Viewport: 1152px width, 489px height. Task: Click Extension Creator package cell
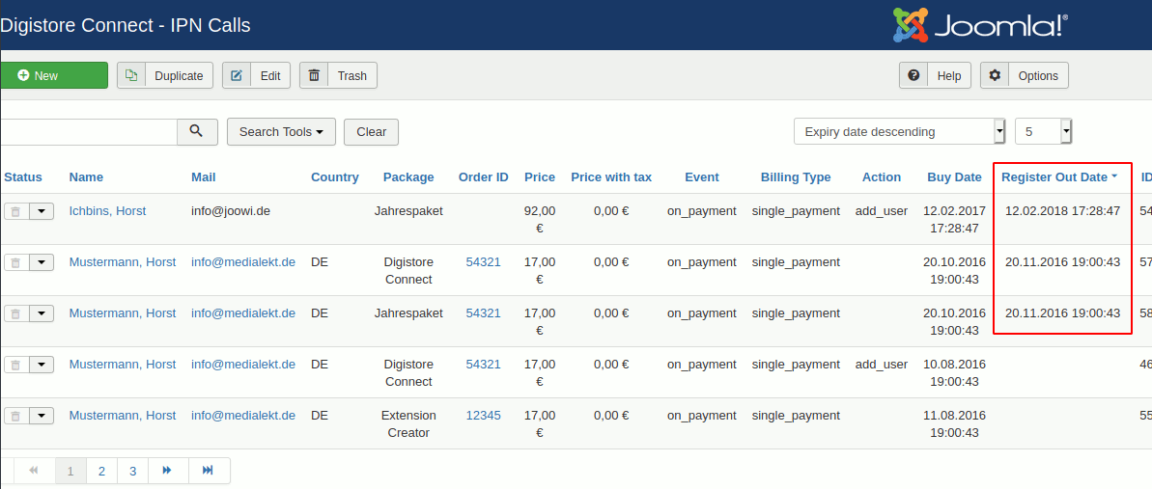[408, 424]
